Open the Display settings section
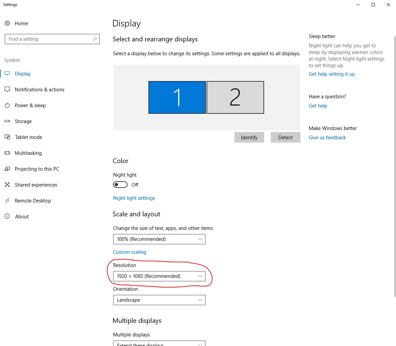 tap(22, 73)
